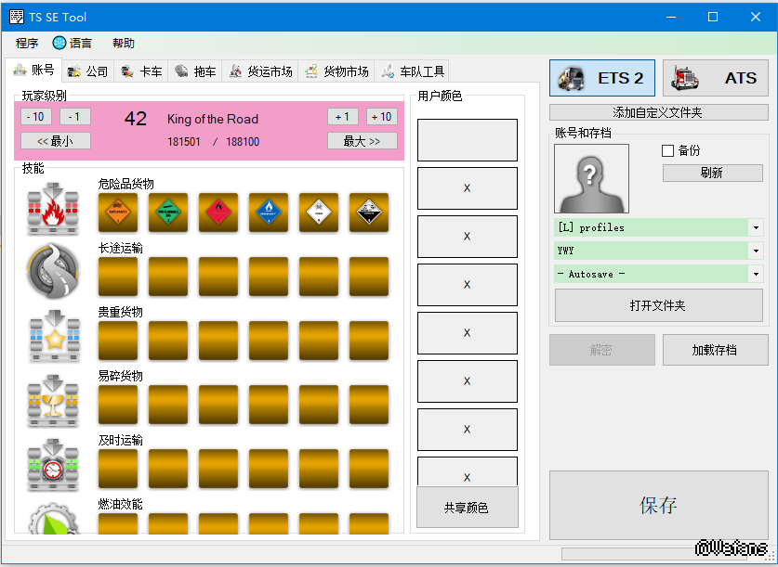Click the large 保存 save button
This screenshot has width=778, height=567.
point(658,505)
